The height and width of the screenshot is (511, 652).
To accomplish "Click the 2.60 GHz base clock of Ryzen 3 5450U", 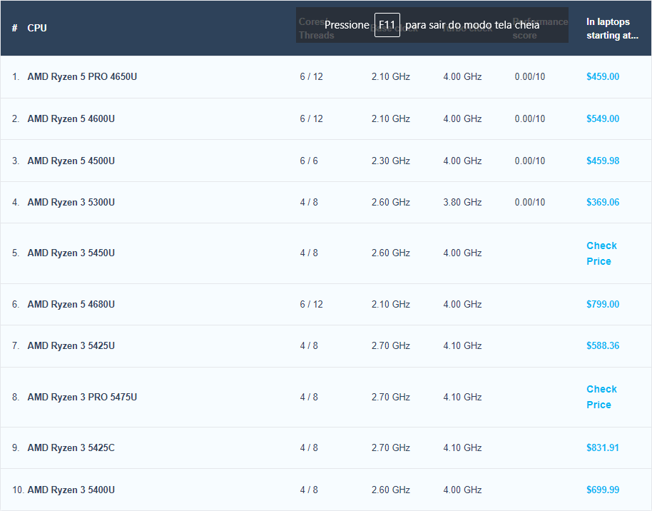I will coord(390,253).
